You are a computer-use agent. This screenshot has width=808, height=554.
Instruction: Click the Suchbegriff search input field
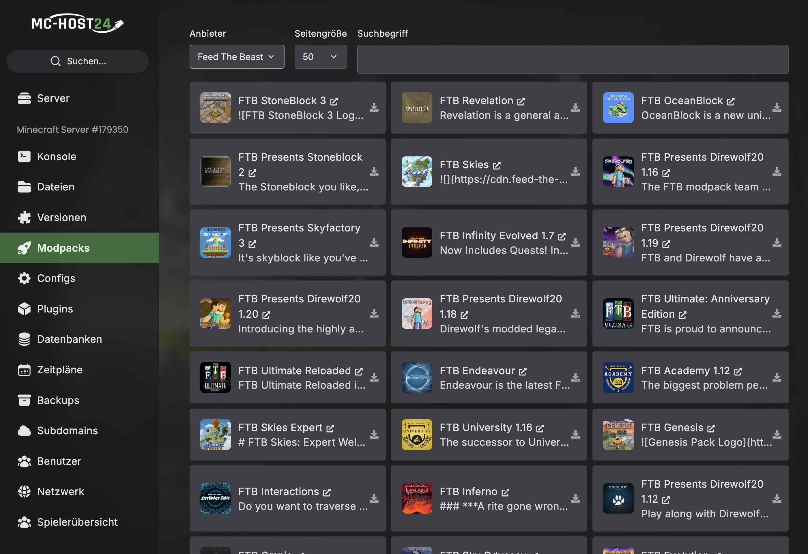click(x=573, y=59)
